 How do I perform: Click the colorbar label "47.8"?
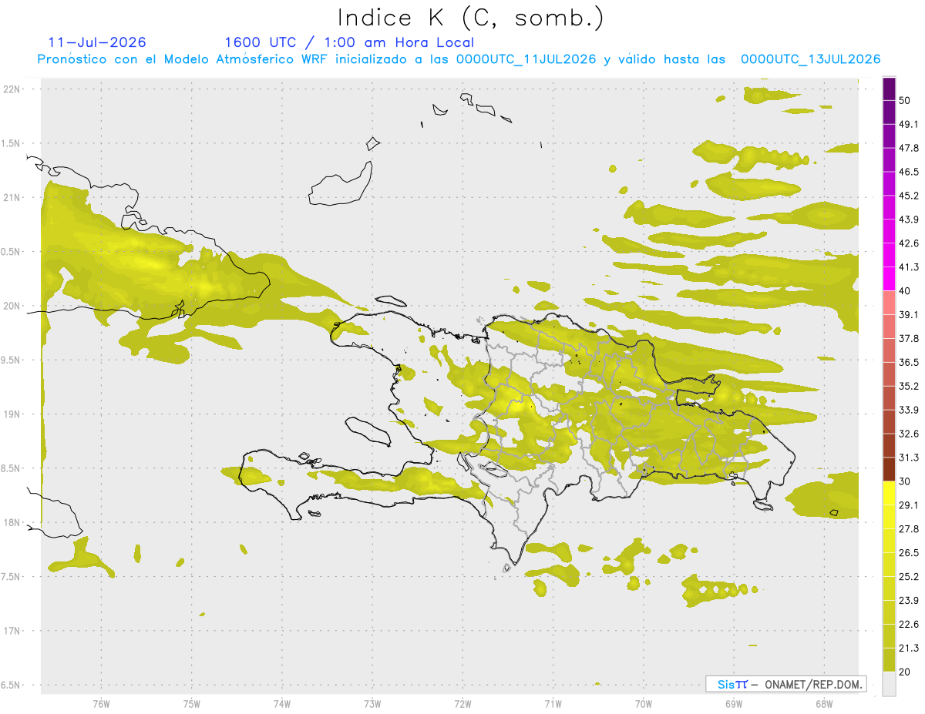909,149
